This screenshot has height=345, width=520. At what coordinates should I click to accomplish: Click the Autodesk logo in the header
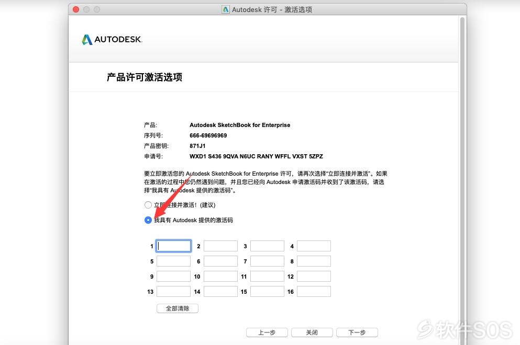click(112, 39)
